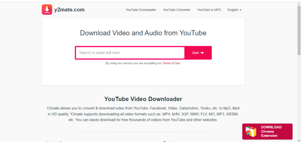Image resolution: width=301 pixels, height=142 pixels.
Task: Select the Download Video and Audio heading
Action: [x=143, y=33]
